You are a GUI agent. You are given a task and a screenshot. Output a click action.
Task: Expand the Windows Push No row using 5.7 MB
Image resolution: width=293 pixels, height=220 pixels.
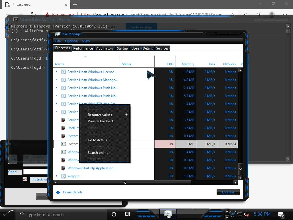[57, 96]
